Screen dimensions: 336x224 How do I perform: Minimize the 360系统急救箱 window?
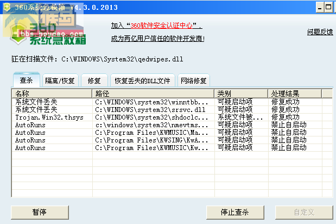tap(320, 8)
